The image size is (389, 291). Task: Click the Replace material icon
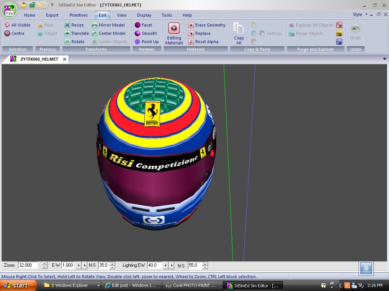[x=191, y=33]
